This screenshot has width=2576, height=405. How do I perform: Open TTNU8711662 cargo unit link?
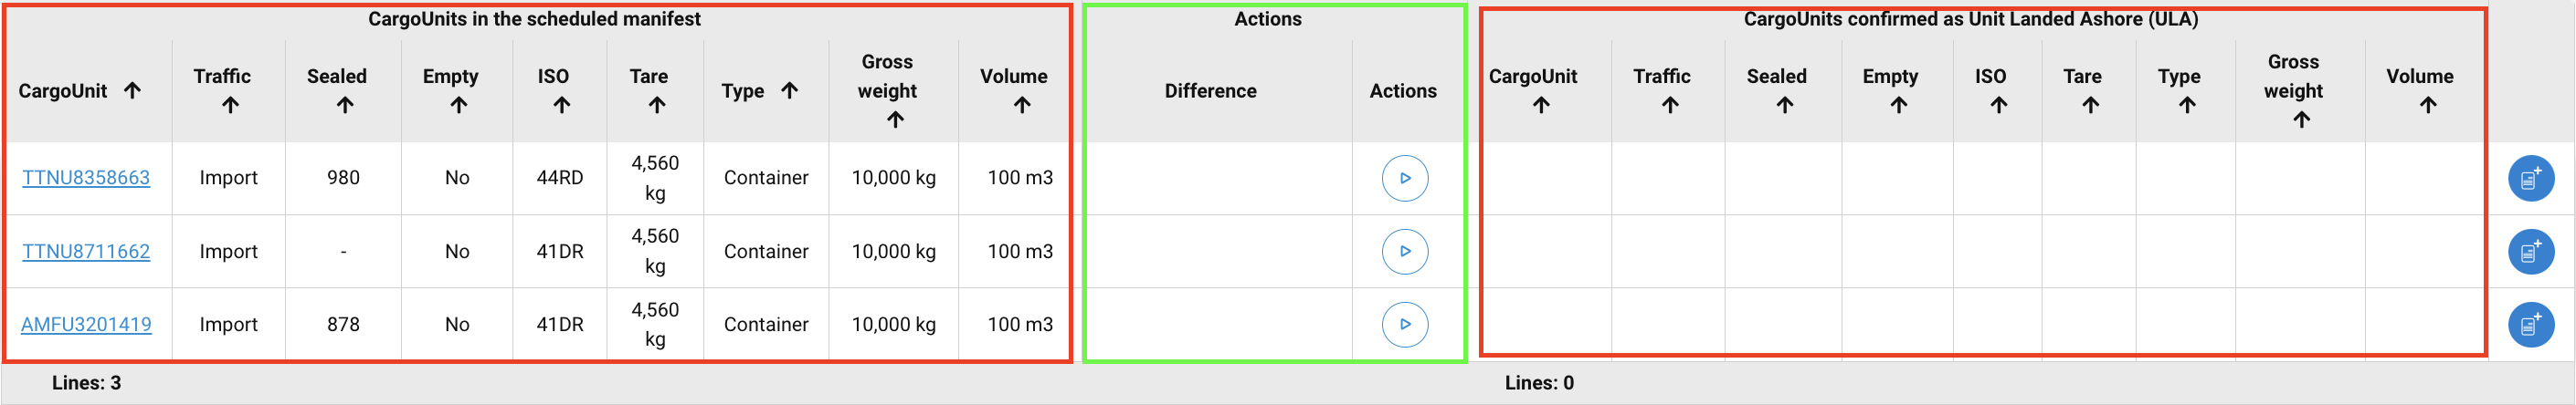point(86,252)
